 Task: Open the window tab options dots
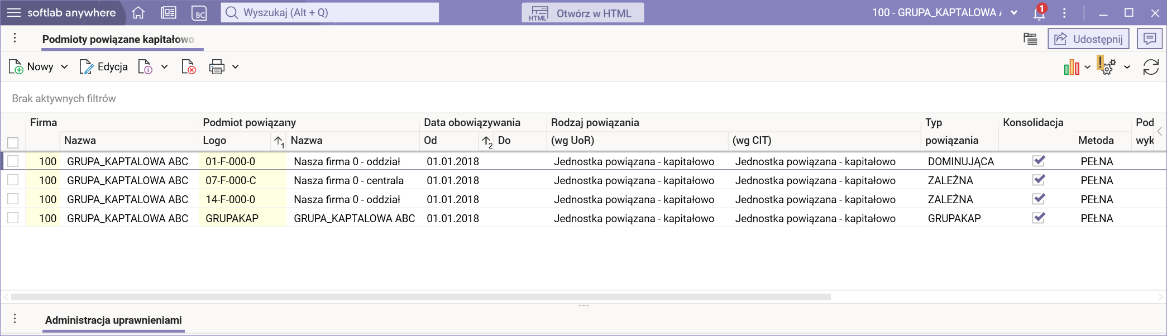[15, 38]
